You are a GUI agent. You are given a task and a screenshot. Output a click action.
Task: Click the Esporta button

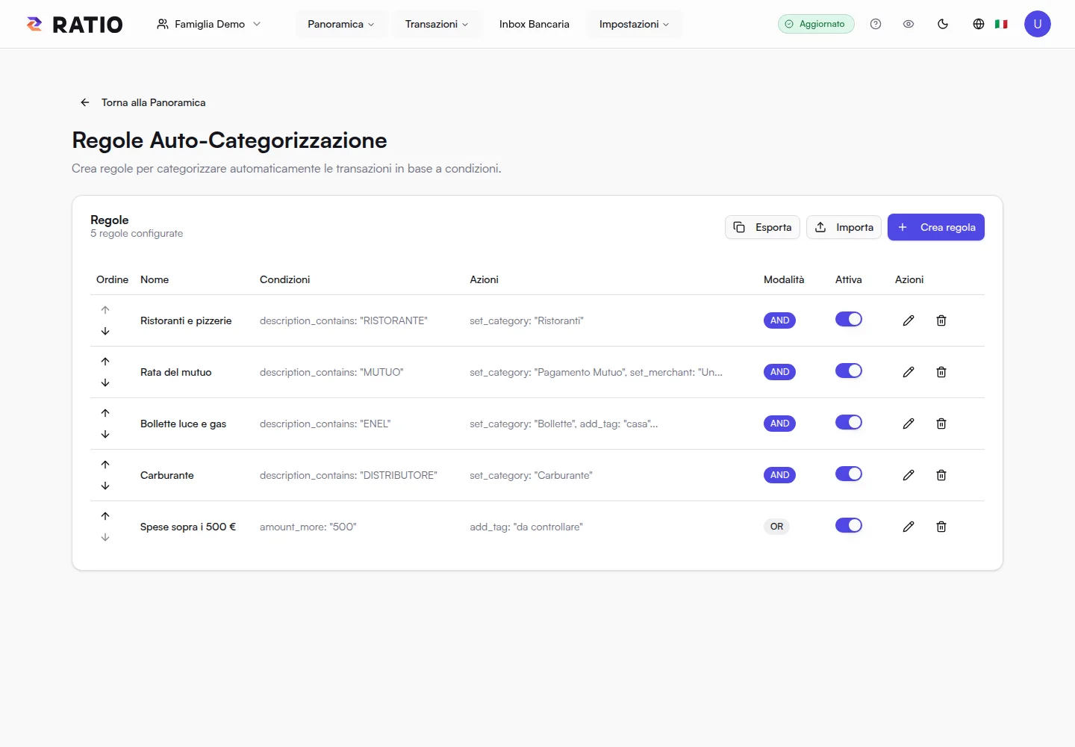tap(762, 227)
